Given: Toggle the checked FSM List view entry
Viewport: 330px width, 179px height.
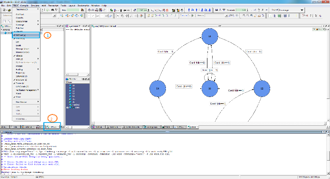Looking at the screenshot, I should (x=26, y=35).
